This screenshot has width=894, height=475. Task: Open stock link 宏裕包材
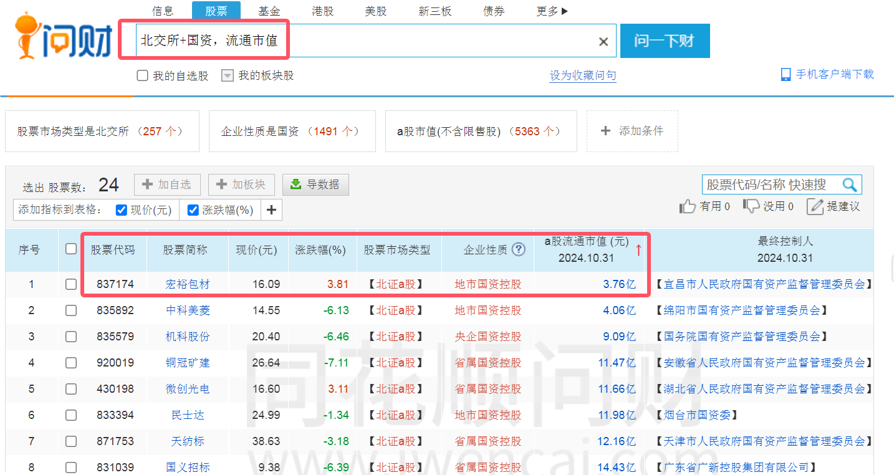tap(188, 284)
